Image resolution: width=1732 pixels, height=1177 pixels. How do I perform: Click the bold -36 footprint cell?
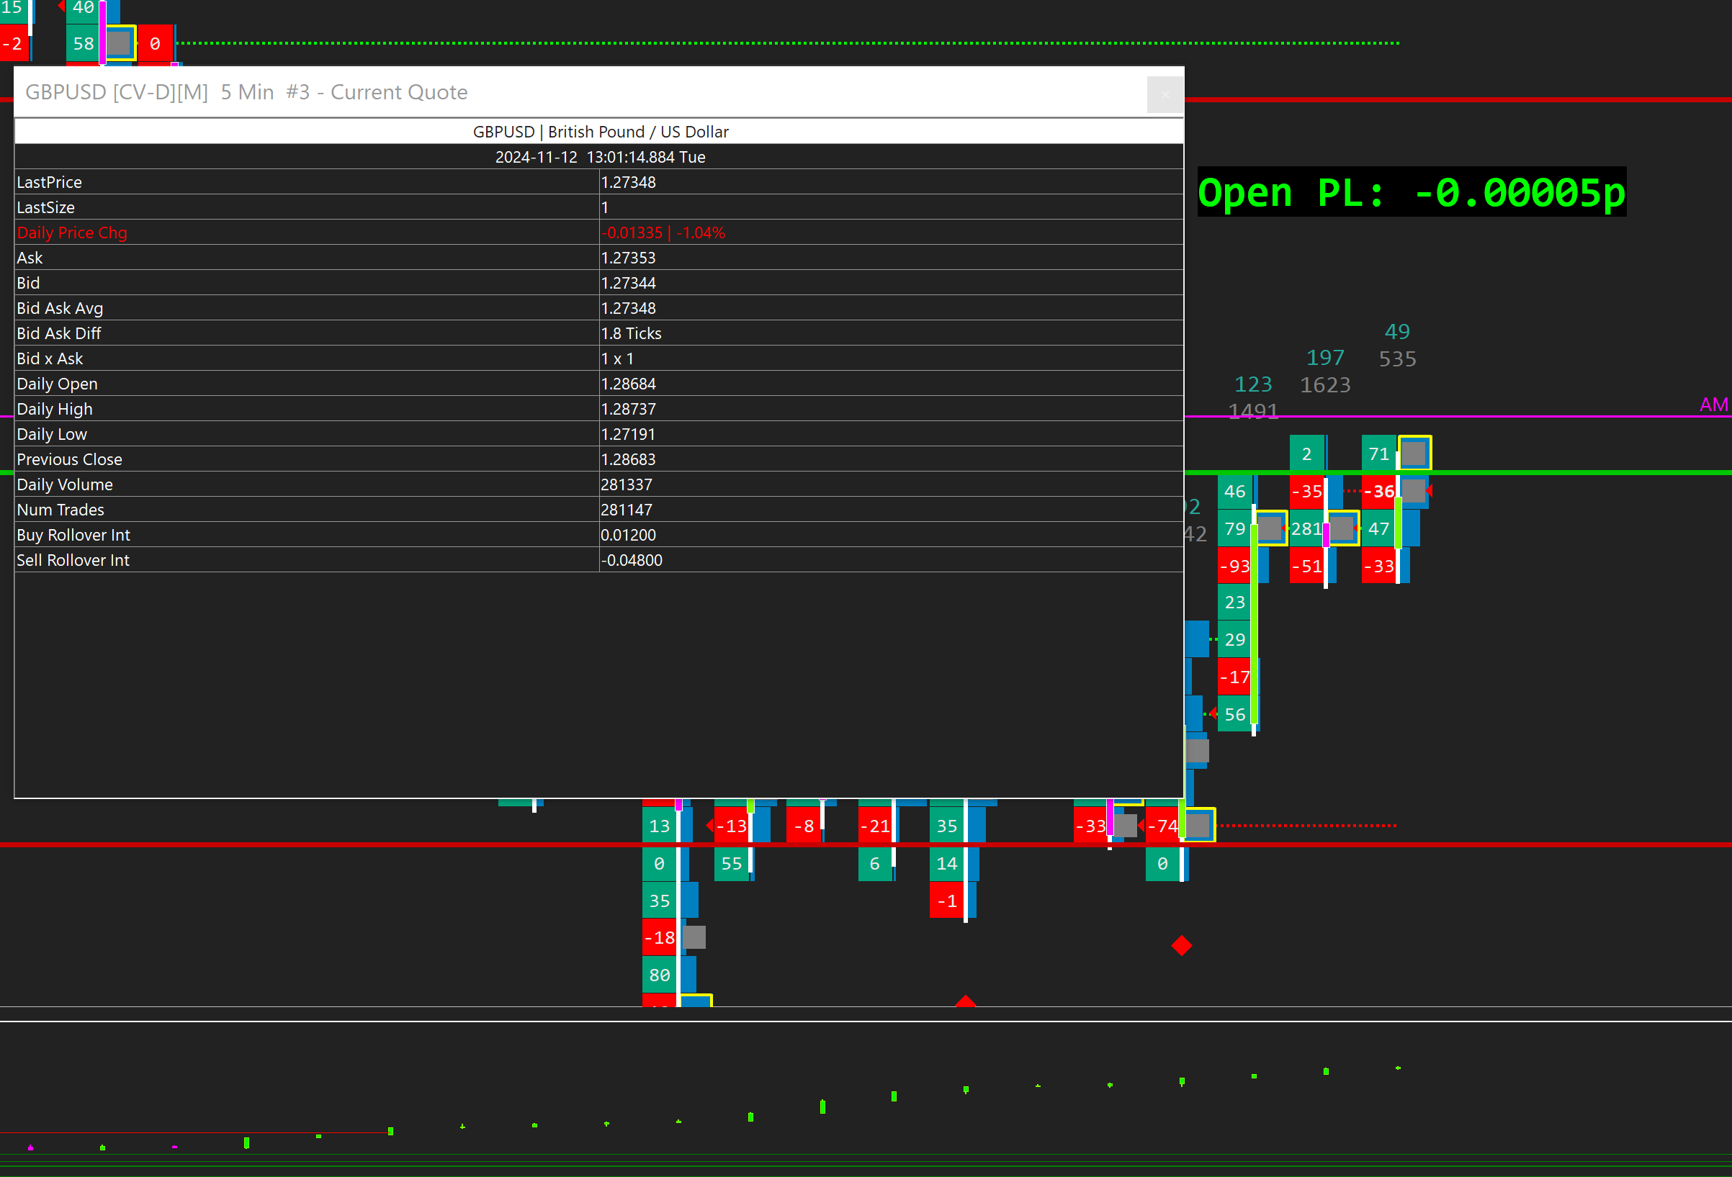click(1378, 492)
